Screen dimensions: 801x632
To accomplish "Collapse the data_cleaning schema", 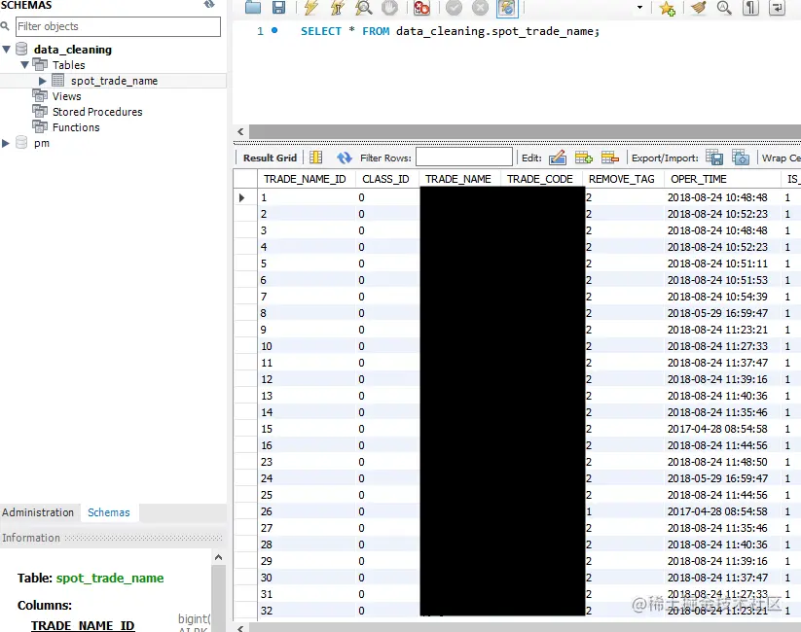I will pos(6,50).
